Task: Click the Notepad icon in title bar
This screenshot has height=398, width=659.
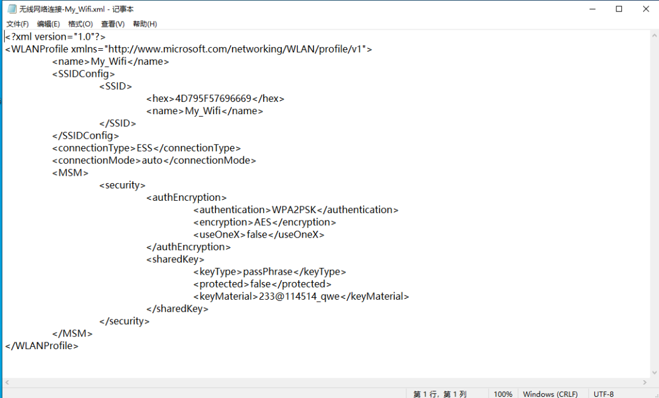Action: point(12,9)
